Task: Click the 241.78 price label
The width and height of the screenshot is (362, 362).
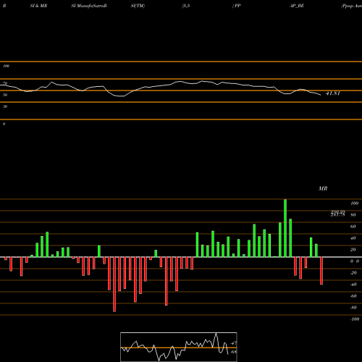Action: coord(337,215)
